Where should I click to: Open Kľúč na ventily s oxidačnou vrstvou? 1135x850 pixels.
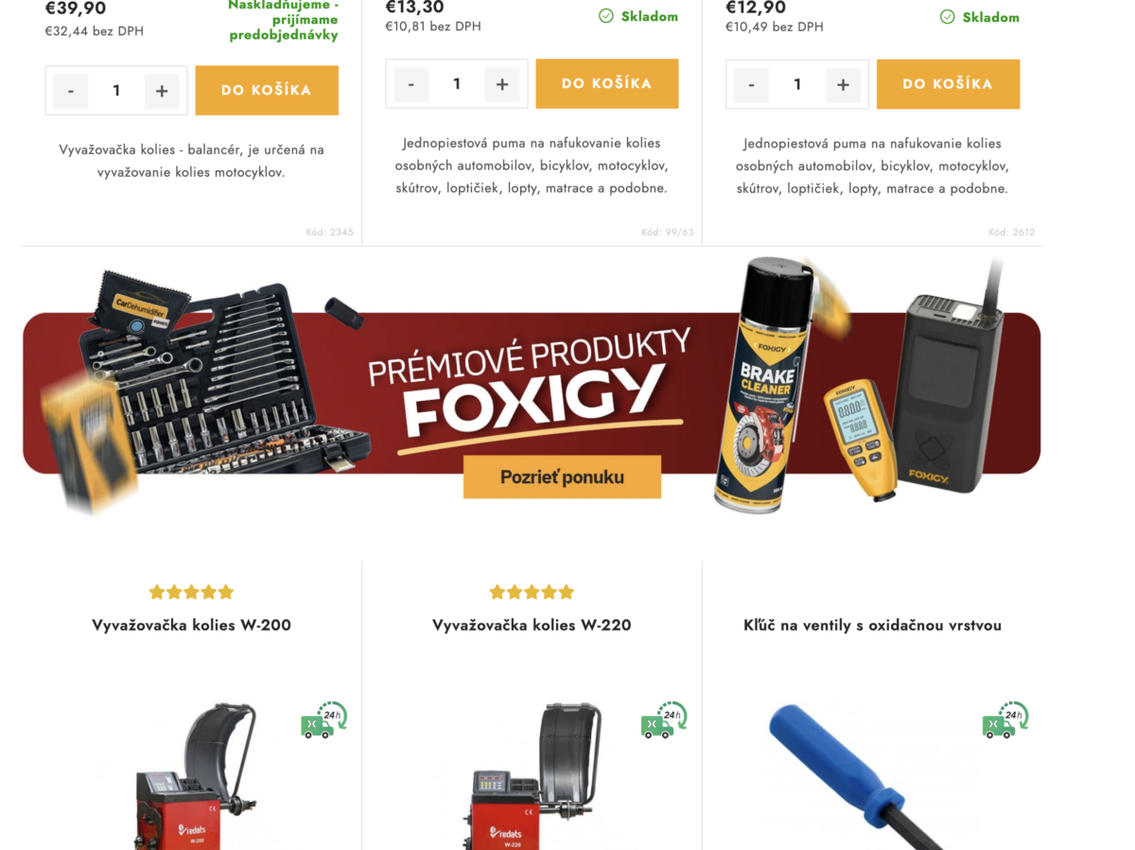tap(872, 625)
